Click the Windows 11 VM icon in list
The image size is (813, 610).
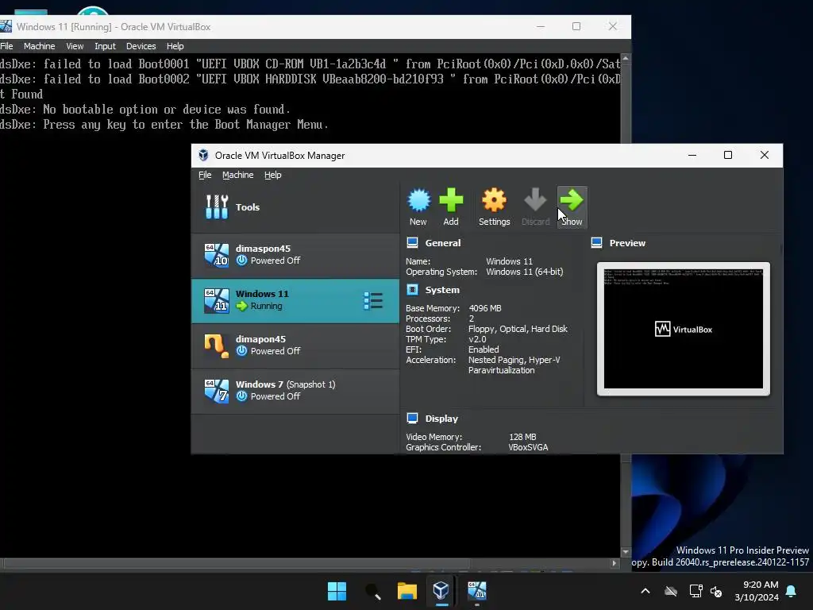pos(216,301)
